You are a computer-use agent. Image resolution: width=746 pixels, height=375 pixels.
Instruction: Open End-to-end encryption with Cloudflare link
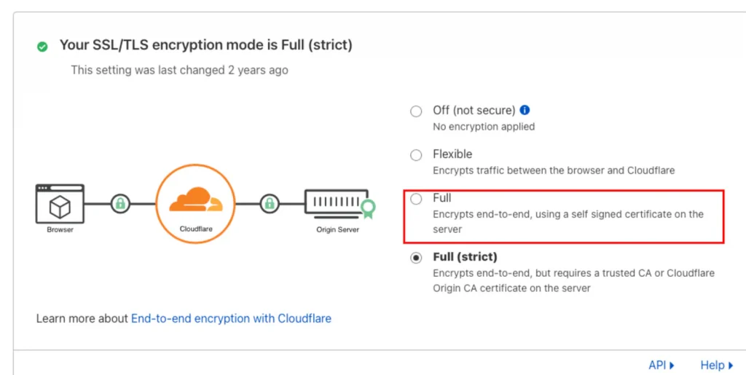pyautogui.click(x=231, y=318)
